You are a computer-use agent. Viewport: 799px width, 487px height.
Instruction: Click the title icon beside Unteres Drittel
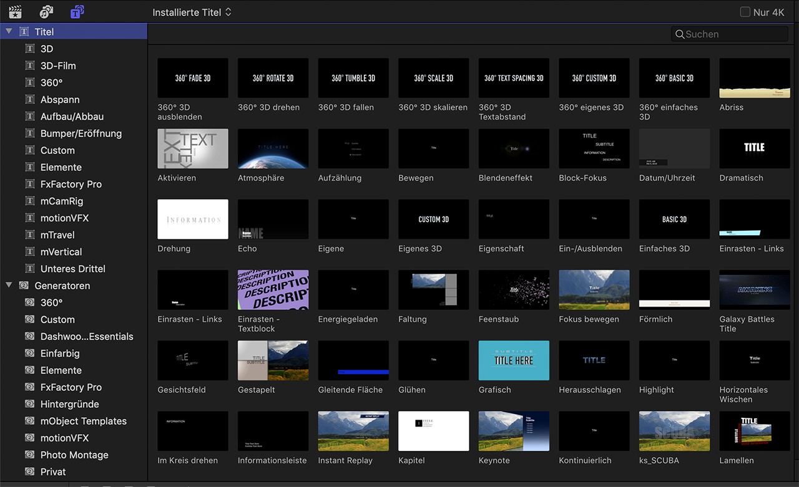coord(29,269)
